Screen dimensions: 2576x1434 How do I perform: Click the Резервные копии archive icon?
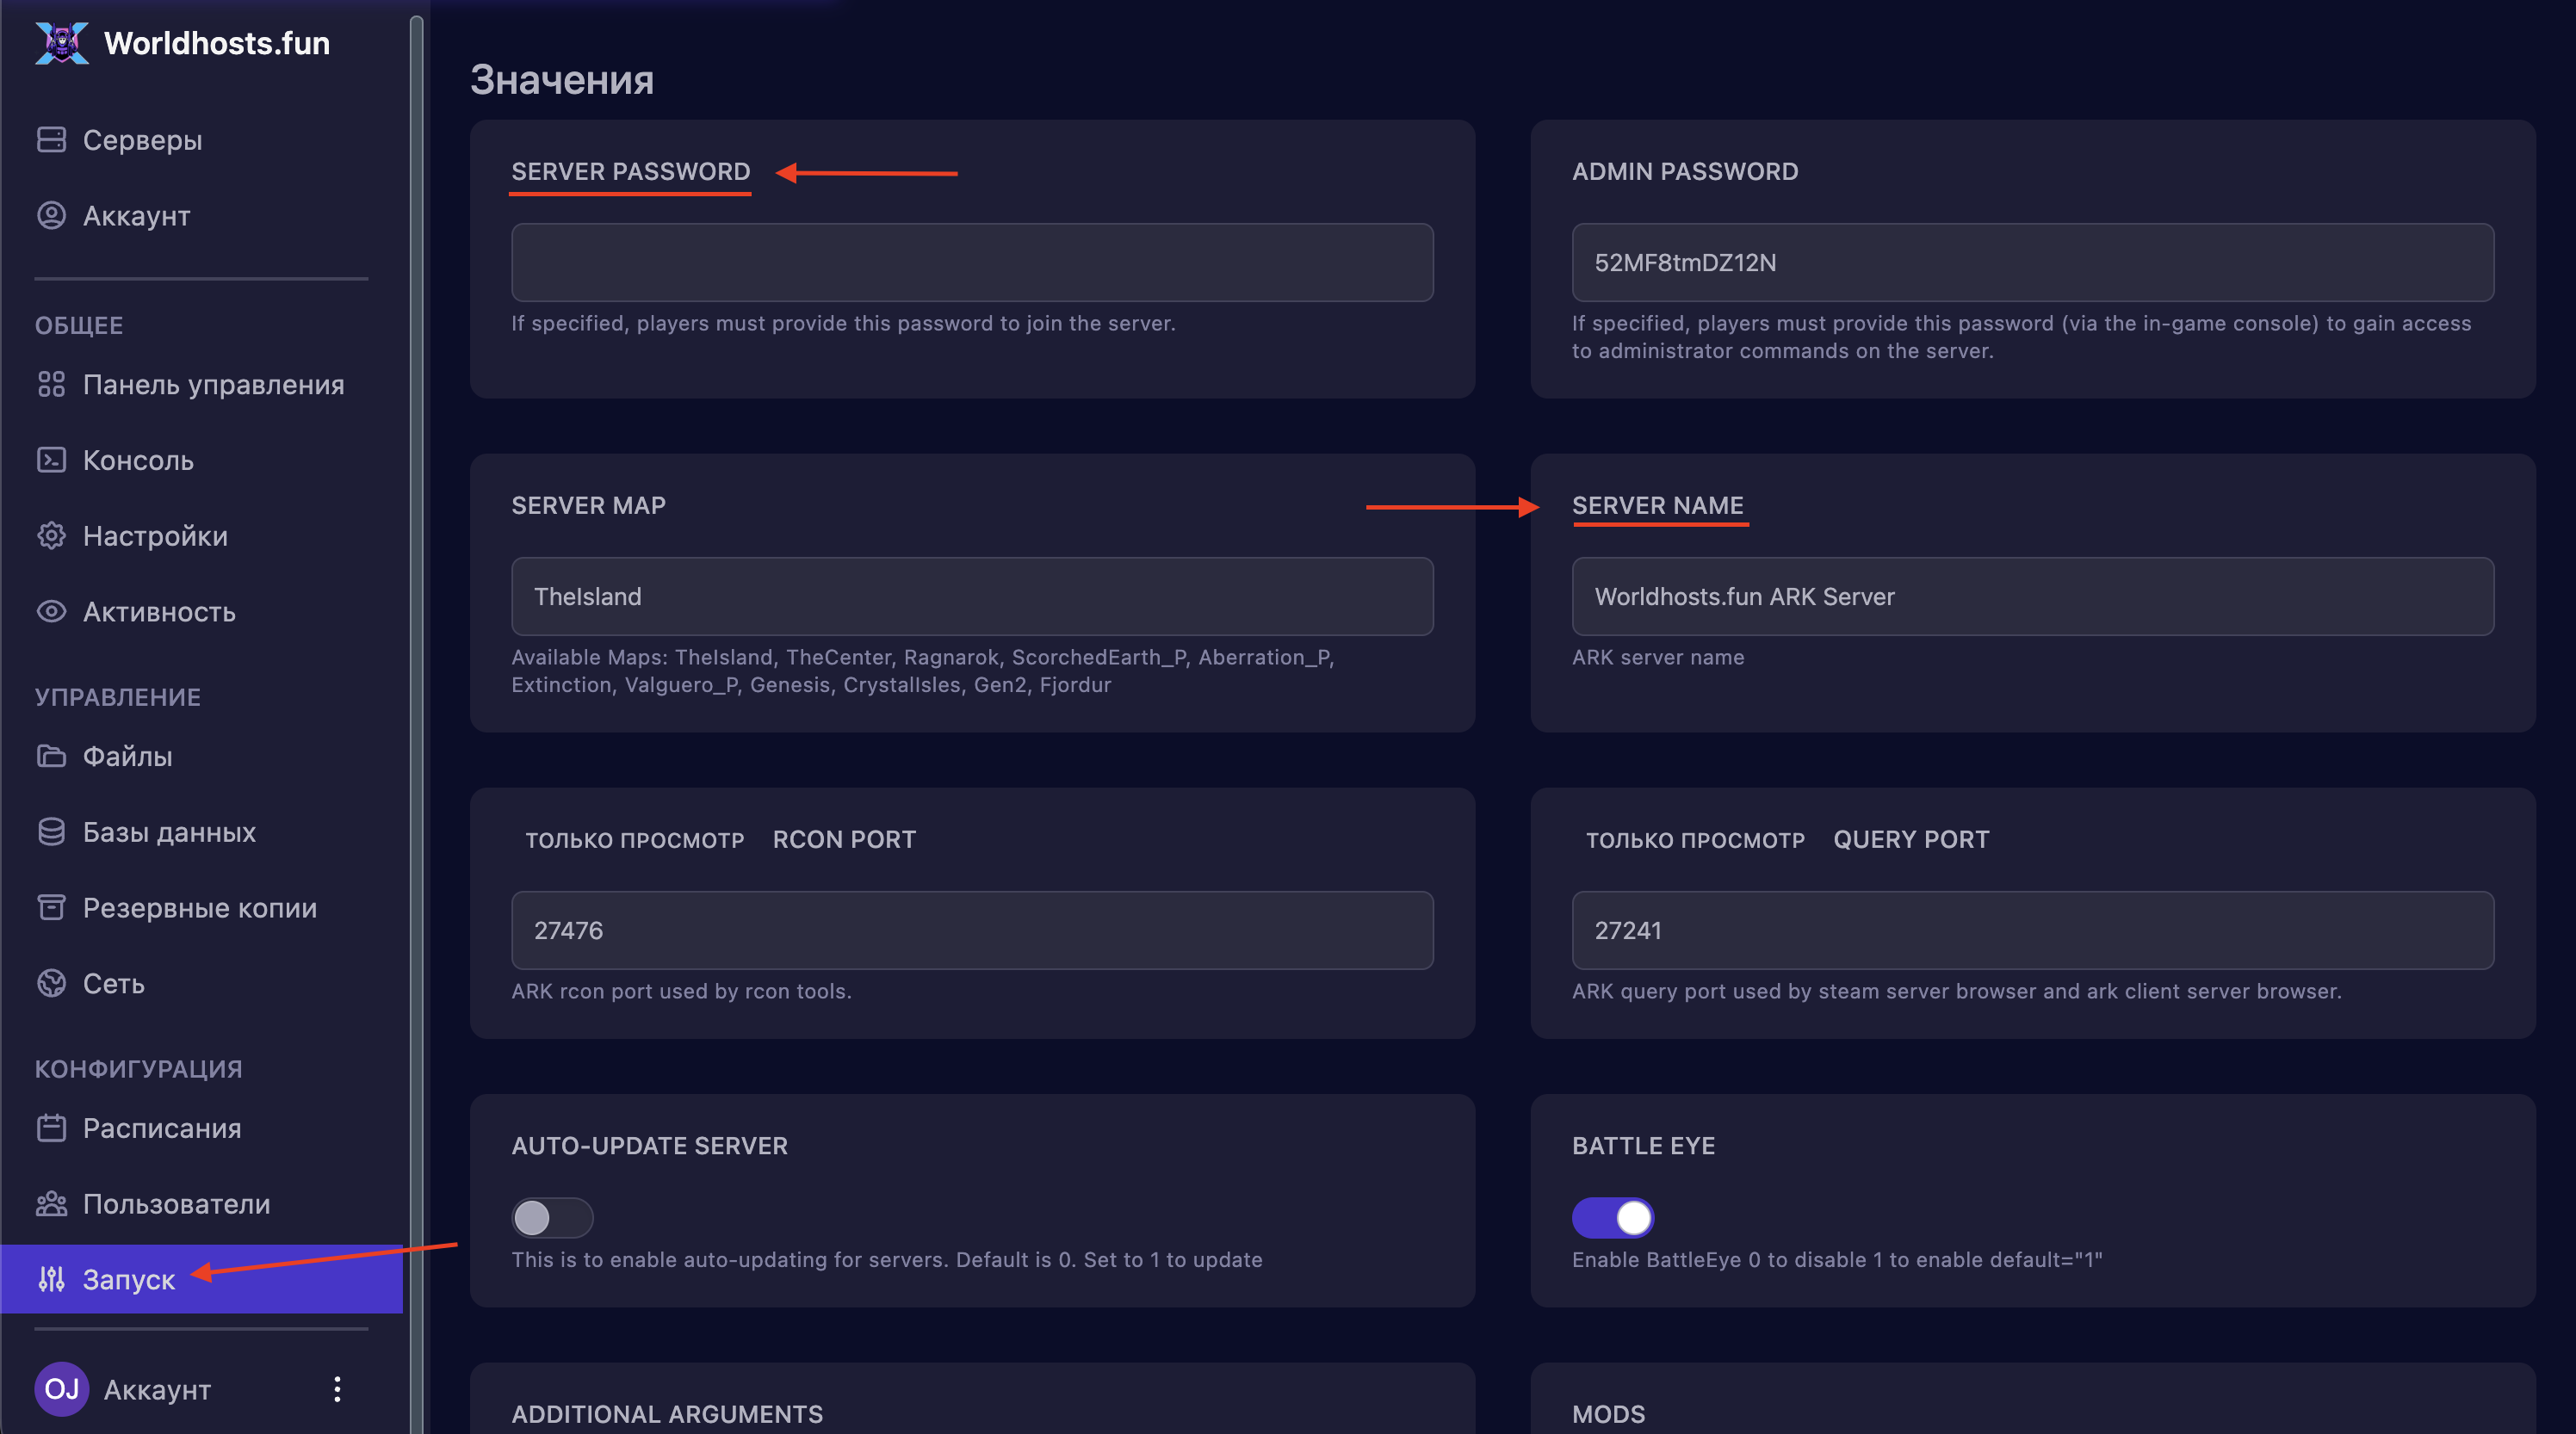(51, 907)
